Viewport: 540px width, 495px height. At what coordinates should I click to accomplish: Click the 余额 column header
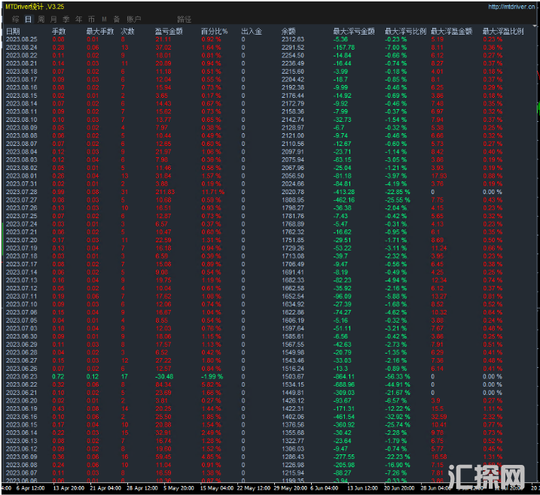coord(288,31)
